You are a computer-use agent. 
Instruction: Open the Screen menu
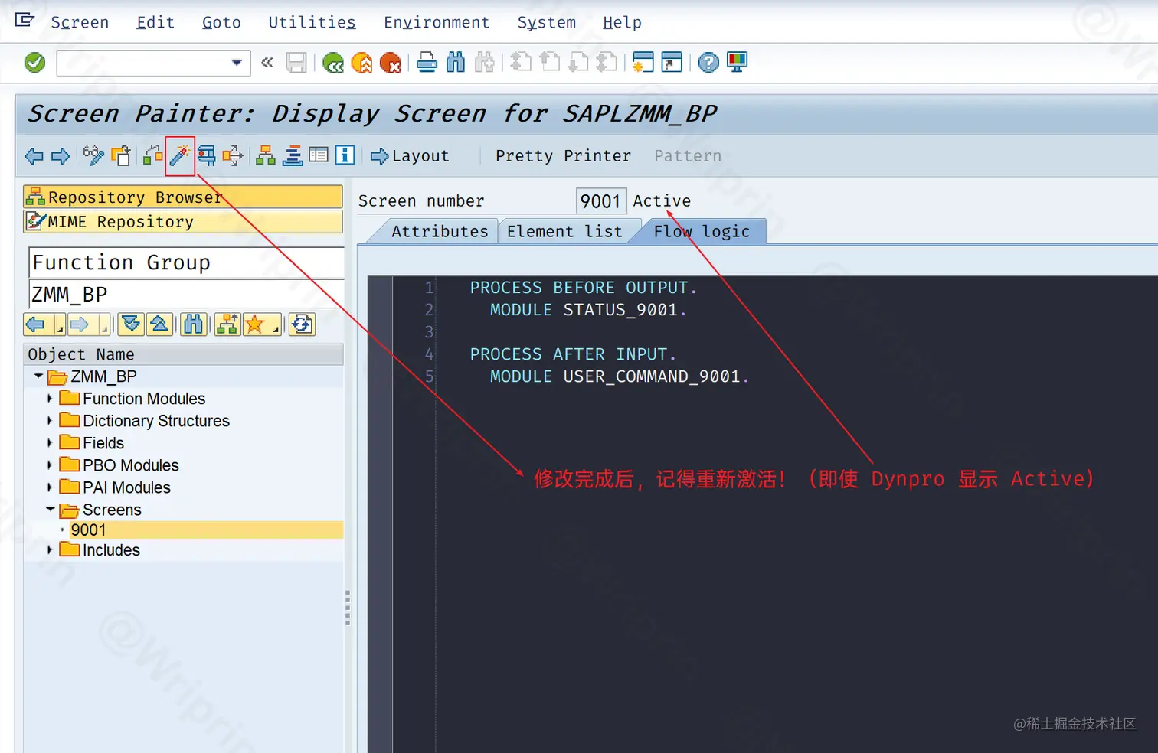click(80, 22)
